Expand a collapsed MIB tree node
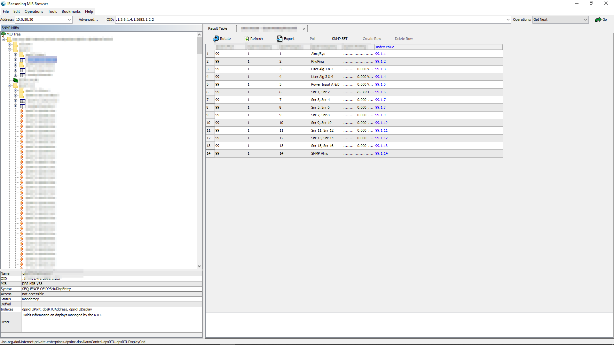 point(10,44)
